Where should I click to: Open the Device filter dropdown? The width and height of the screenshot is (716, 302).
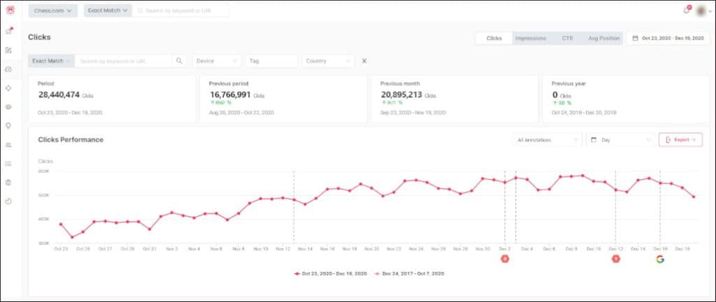(x=217, y=61)
